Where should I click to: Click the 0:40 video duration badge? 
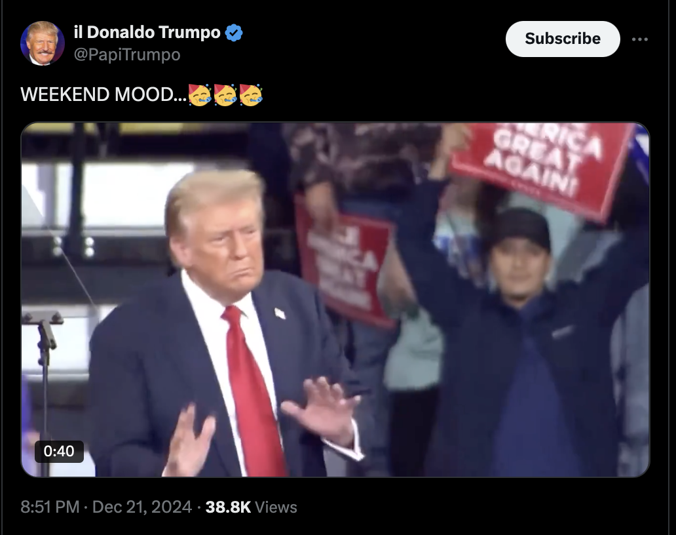point(59,451)
